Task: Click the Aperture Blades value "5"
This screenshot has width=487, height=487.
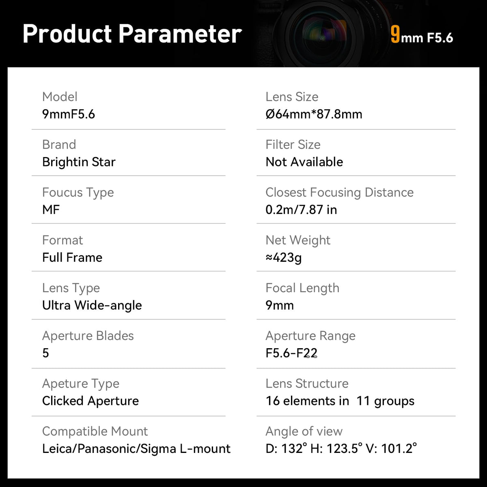Action: 45,353
